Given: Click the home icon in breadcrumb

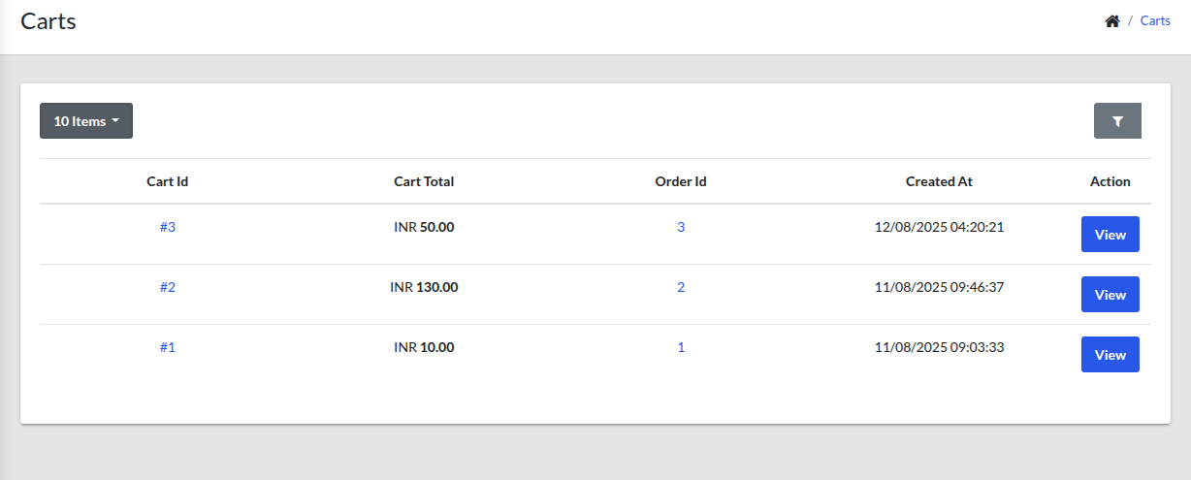Looking at the screenshot, I should (1112, 20).
